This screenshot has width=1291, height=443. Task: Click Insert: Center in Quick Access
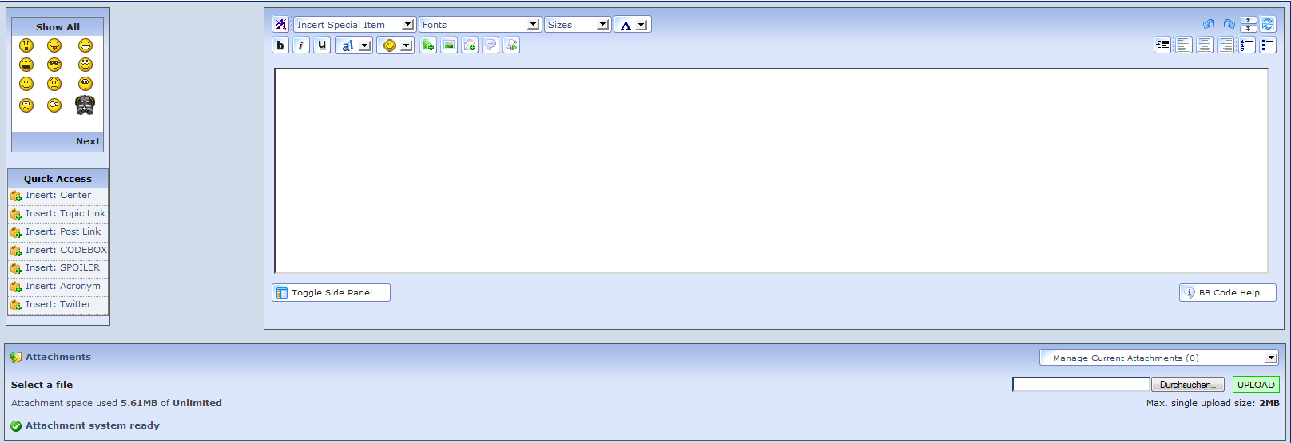[x=58, y=196]
